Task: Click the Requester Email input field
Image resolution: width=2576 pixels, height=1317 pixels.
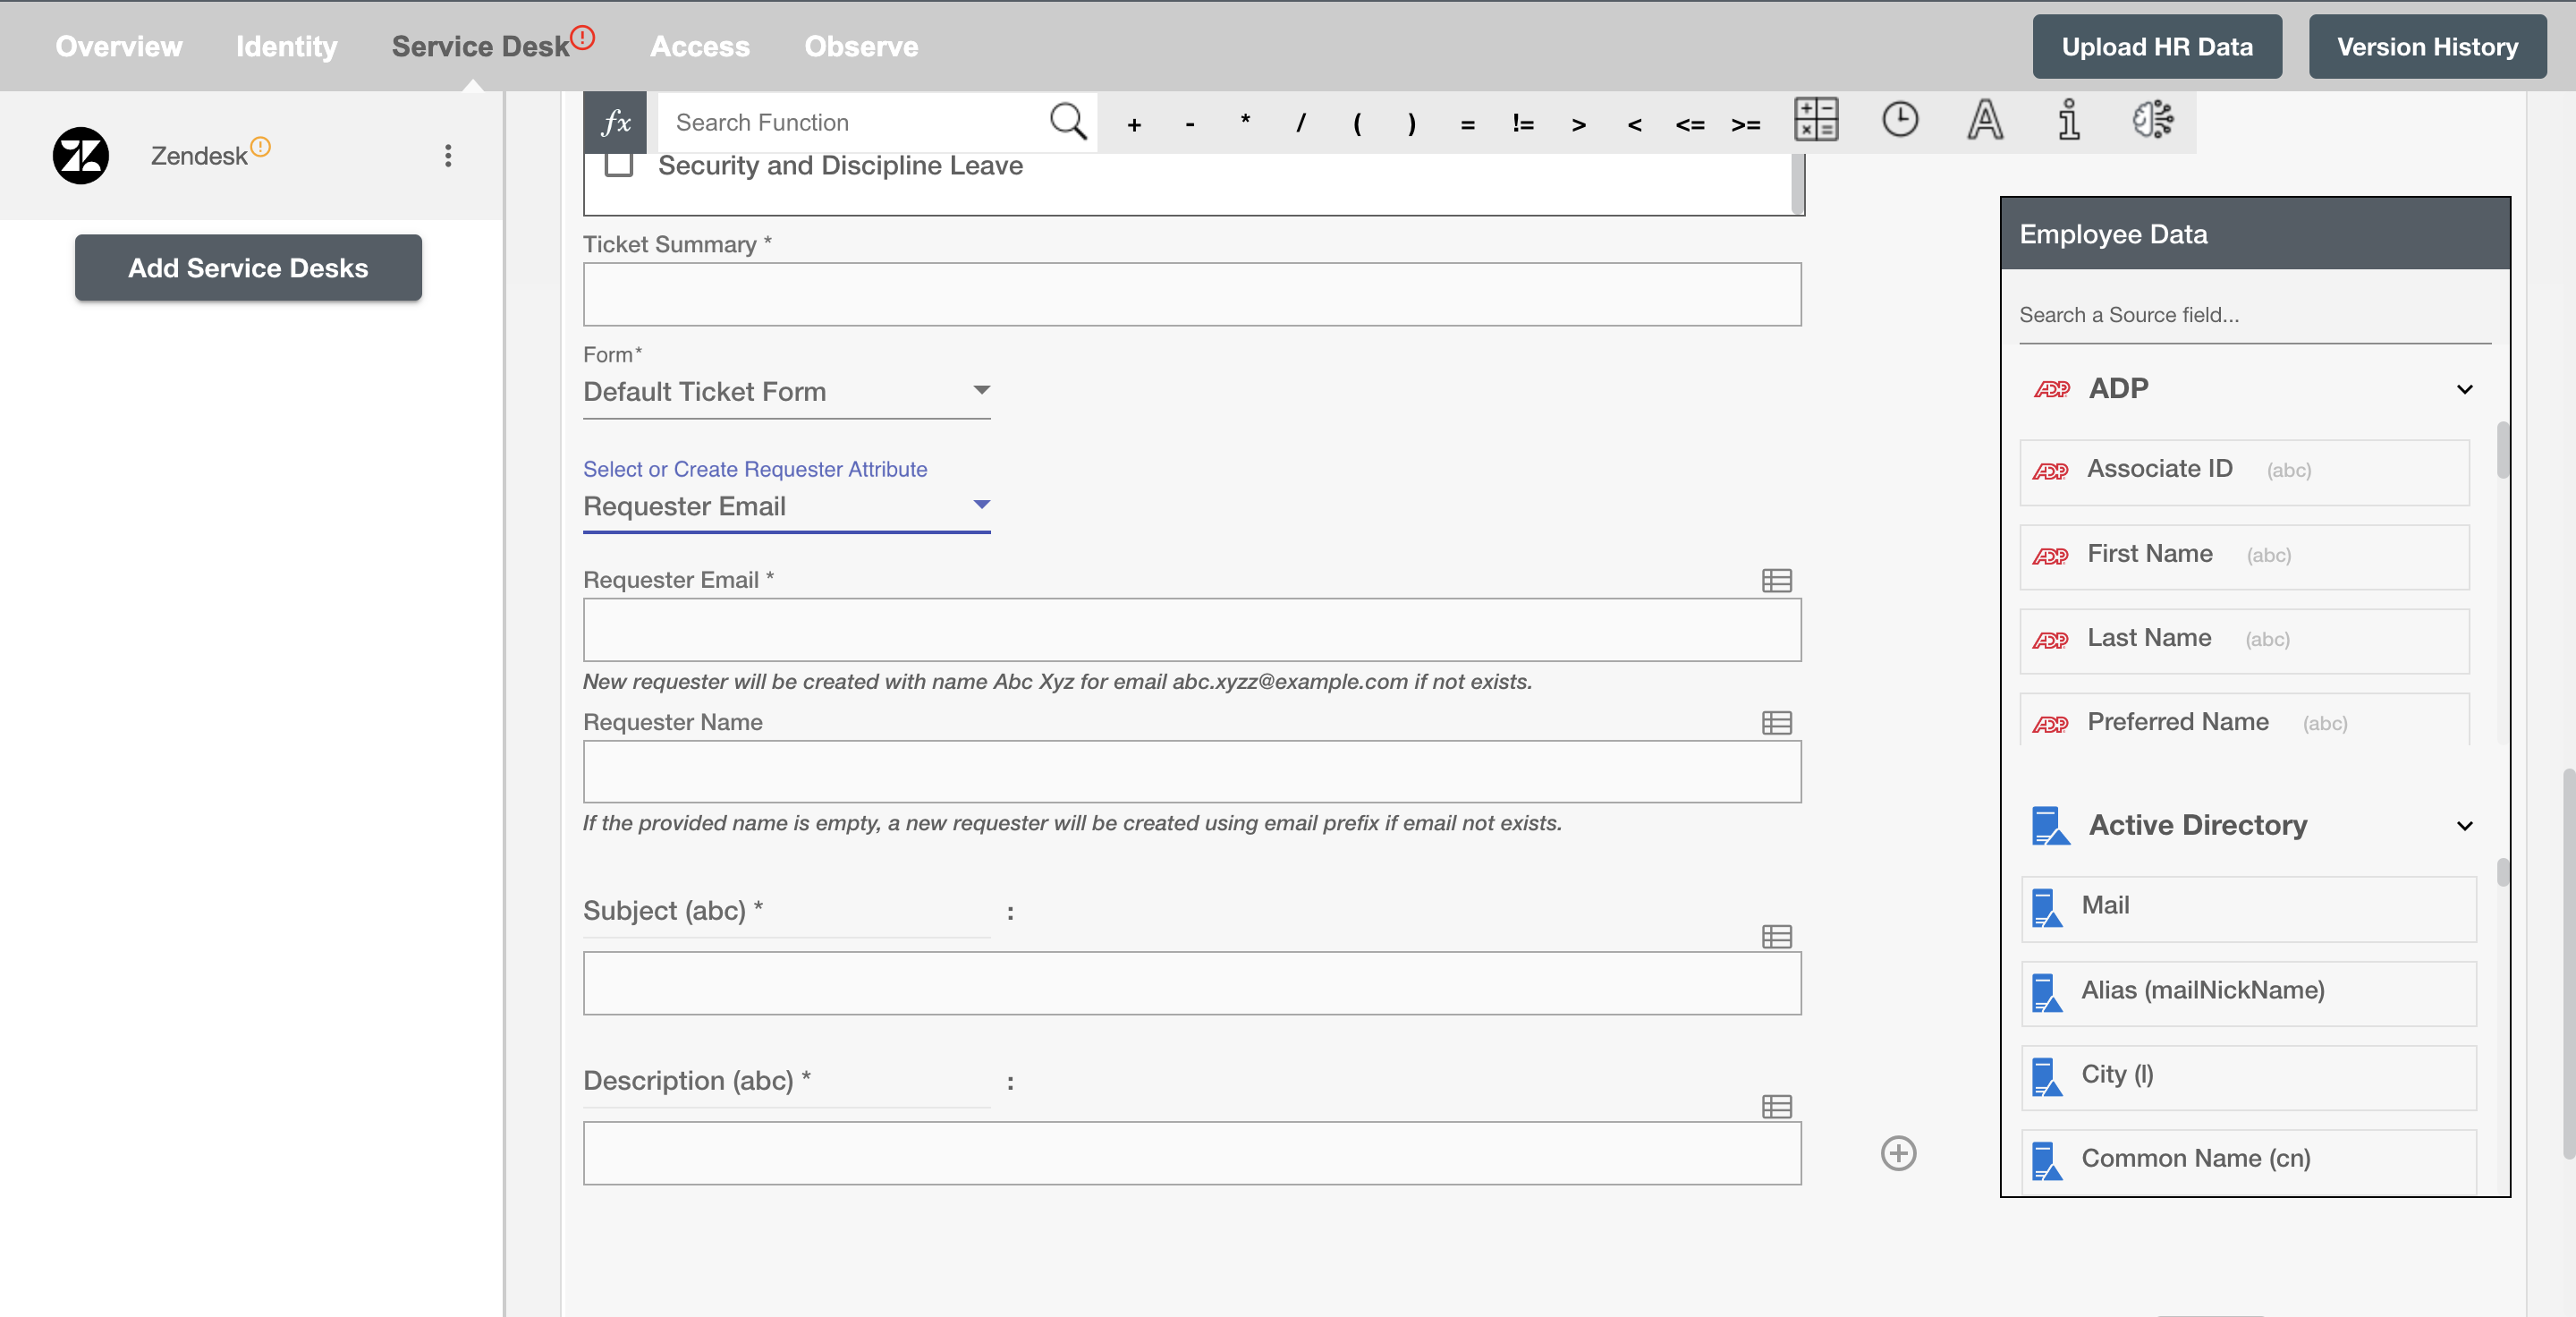Action: [1192, 628]
